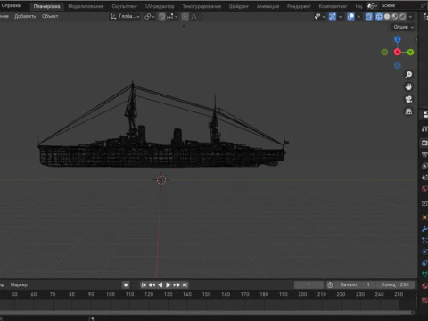Play the animation forward

pyautogui.click(x=169, y=285)
